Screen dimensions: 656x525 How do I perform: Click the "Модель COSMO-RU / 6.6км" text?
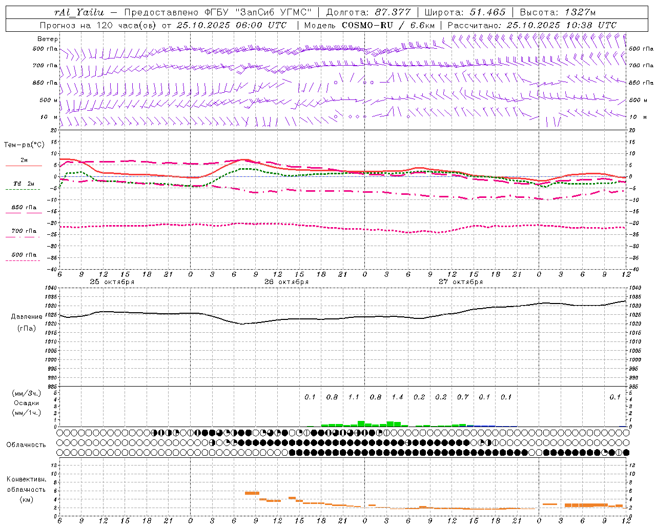point(370,25)
